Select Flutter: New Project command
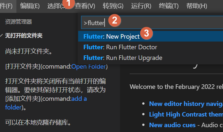The image size is (223, 132). 151,36
